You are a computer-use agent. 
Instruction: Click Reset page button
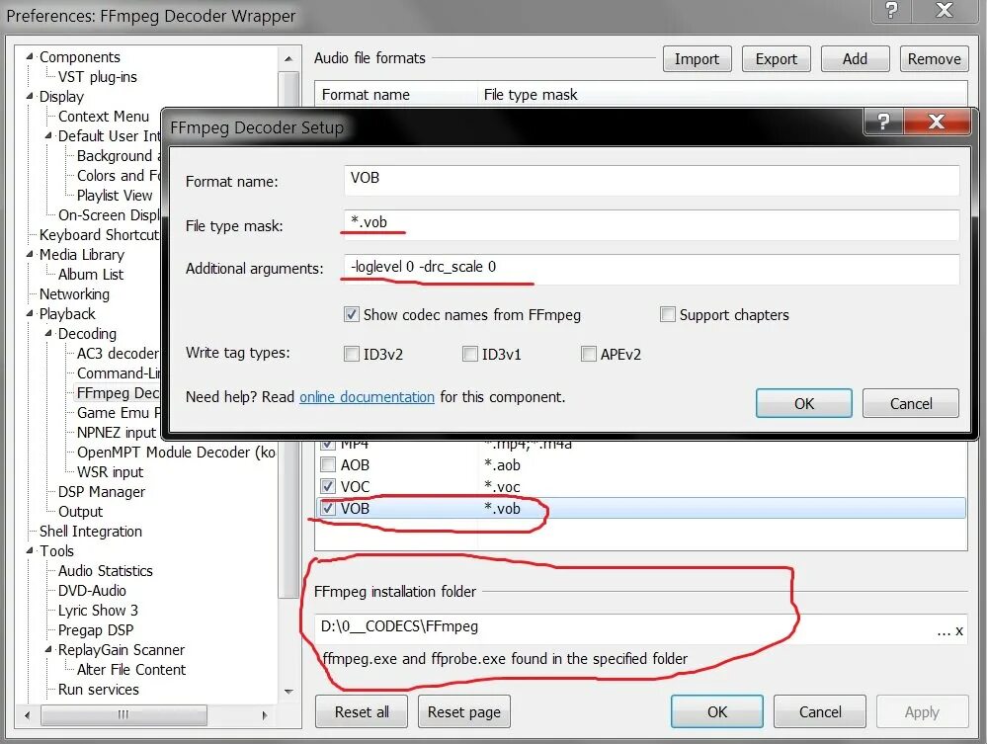click(464, 712)
